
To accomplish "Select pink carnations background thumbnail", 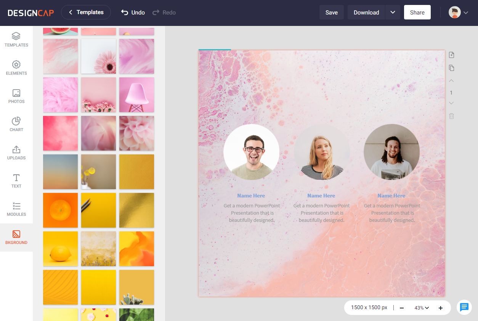I will pos(99,95).
